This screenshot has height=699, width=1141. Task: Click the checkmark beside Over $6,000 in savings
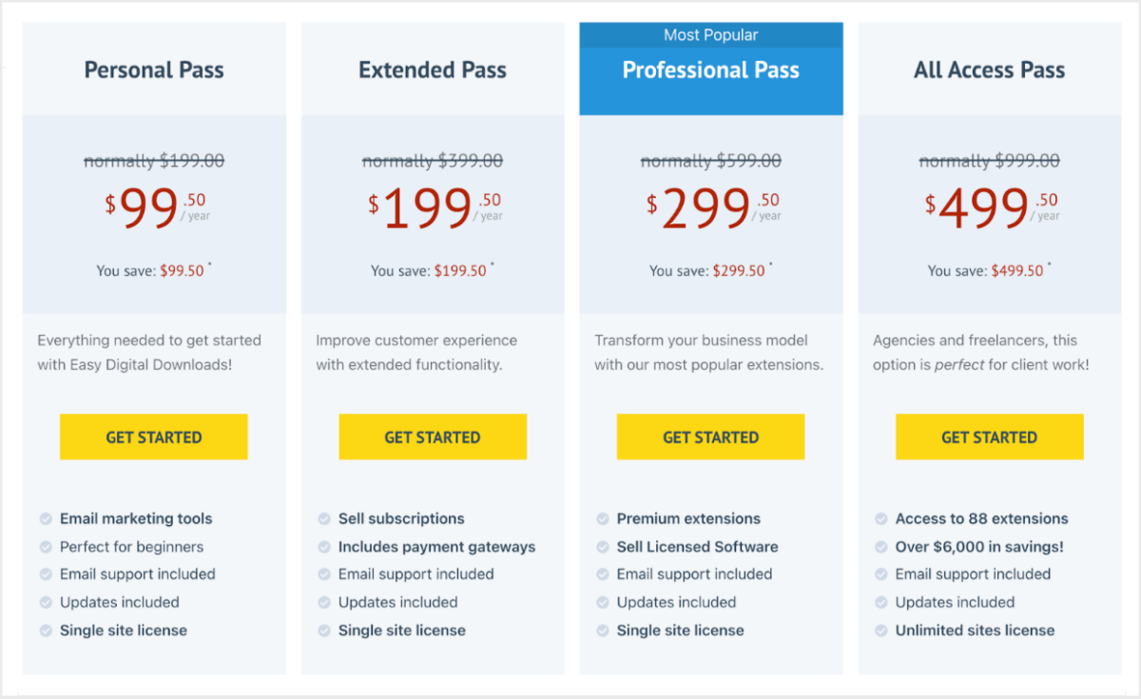pyautogui.click(x=880, y=547)
